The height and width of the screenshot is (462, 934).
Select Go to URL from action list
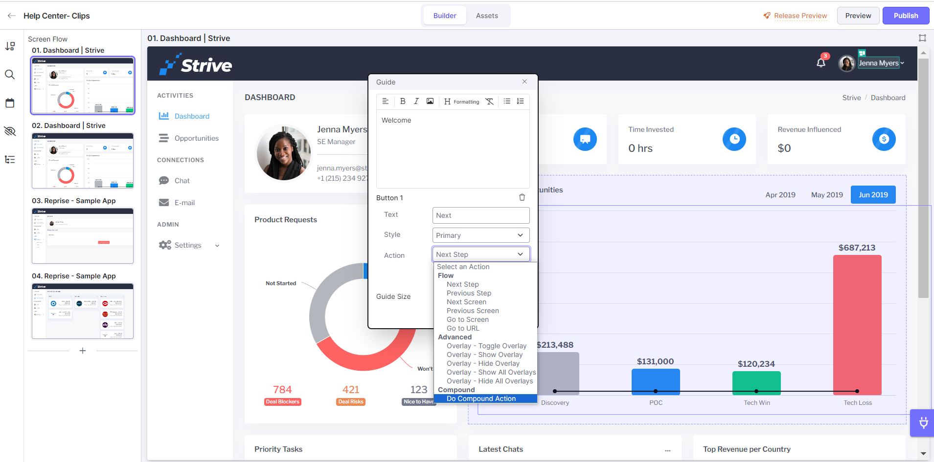click(x=463, y=328)
